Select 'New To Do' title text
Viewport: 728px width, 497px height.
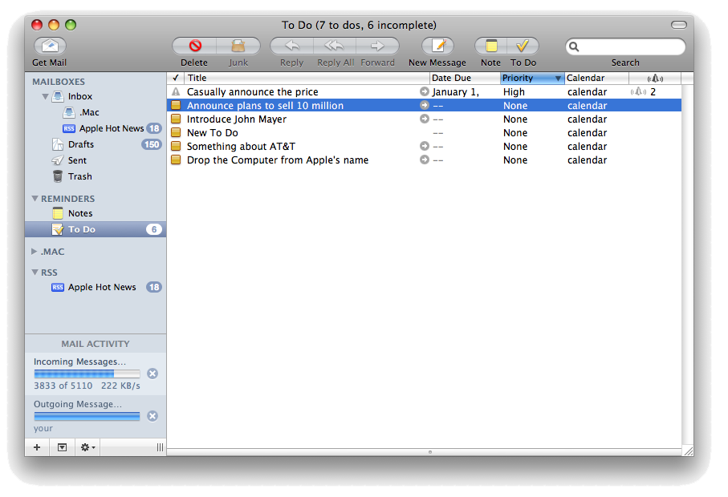click(x=213, y=133)
